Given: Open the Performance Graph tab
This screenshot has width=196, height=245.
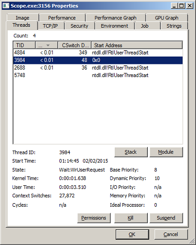Looking at the screenshot, I should click(x=115, y=18).
